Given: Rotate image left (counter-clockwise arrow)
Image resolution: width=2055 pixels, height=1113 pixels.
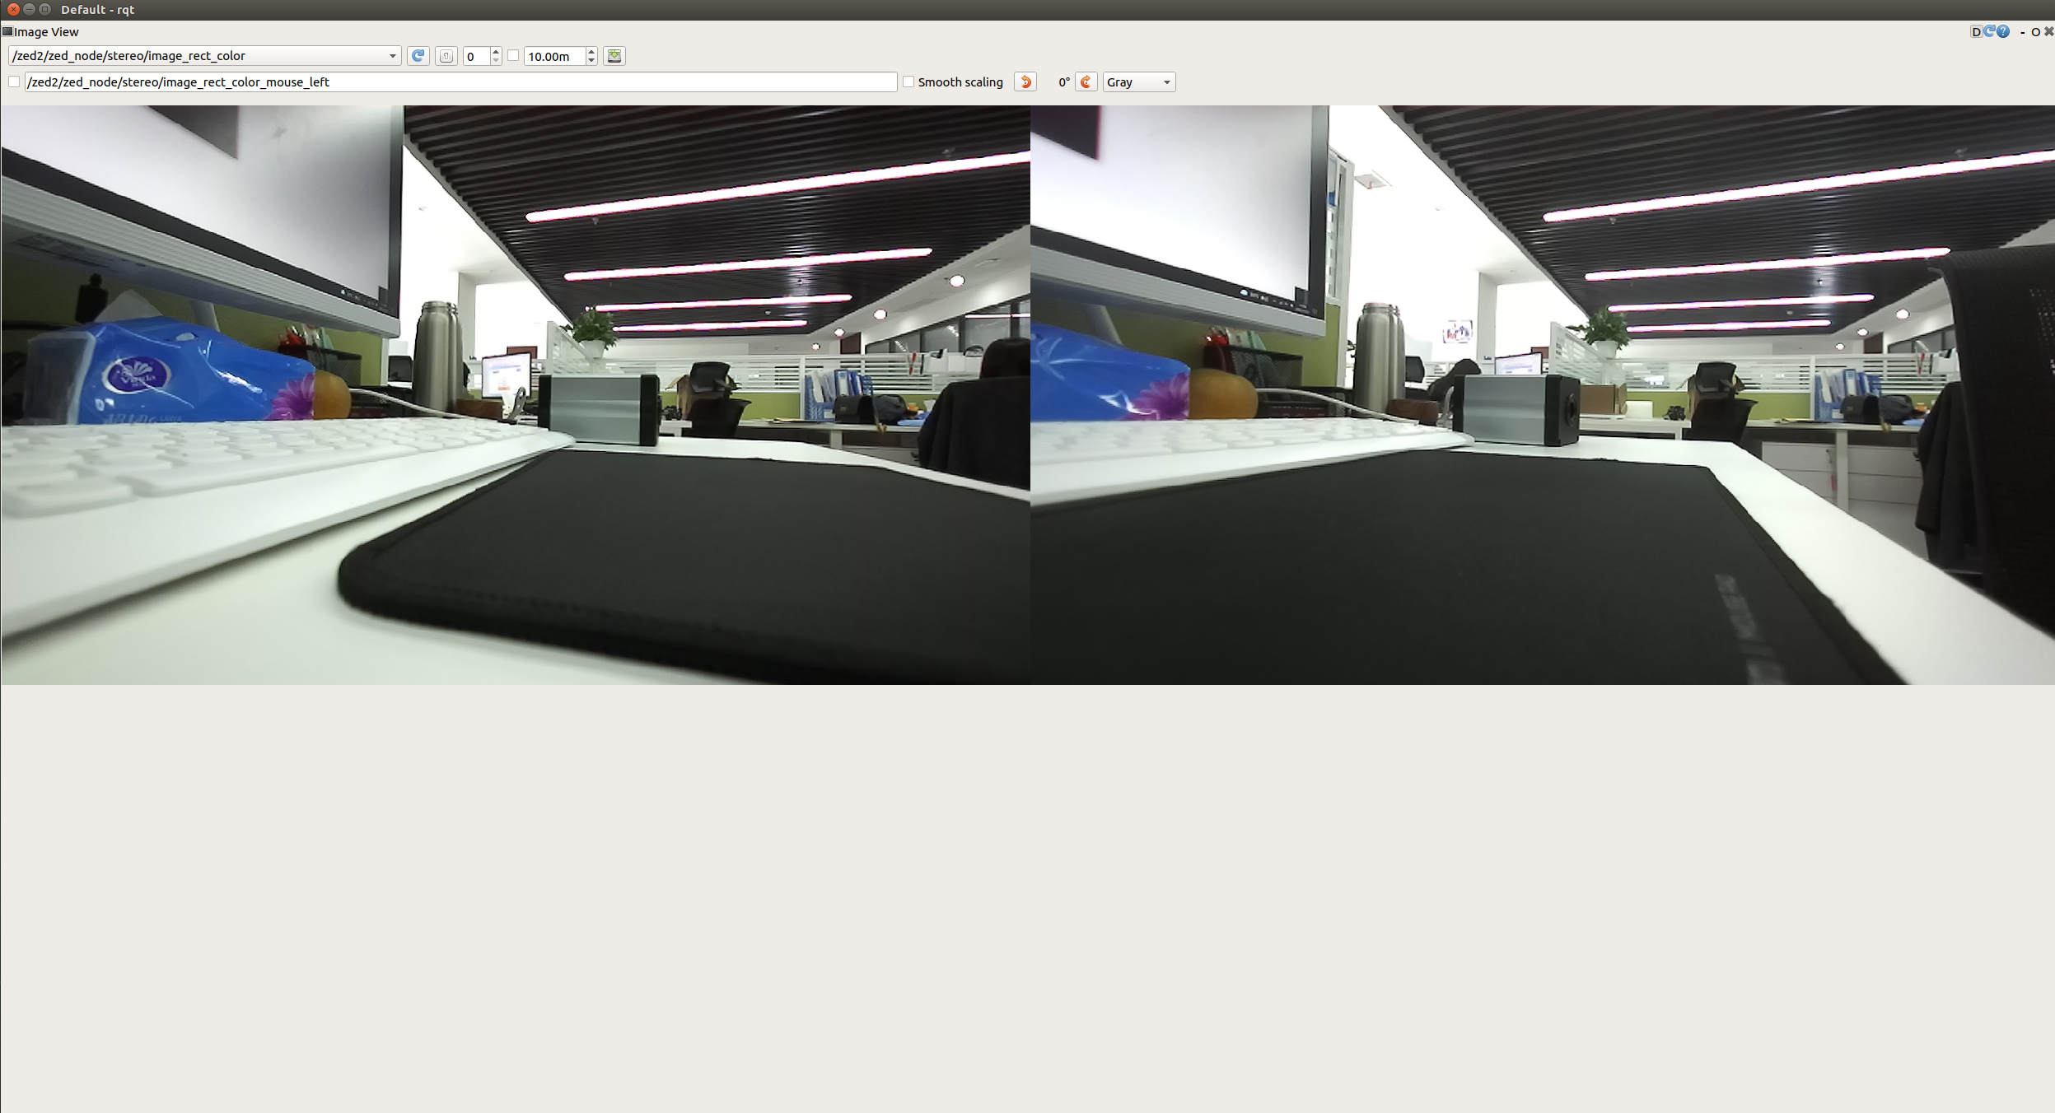Looking at the screenshot, I should click(1025, 81).
